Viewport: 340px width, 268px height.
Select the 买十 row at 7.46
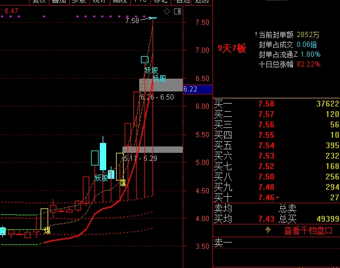click(x=276, y=197)
